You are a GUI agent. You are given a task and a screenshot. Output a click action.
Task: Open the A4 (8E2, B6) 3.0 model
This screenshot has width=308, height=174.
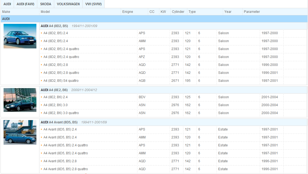tap(55, 105)
